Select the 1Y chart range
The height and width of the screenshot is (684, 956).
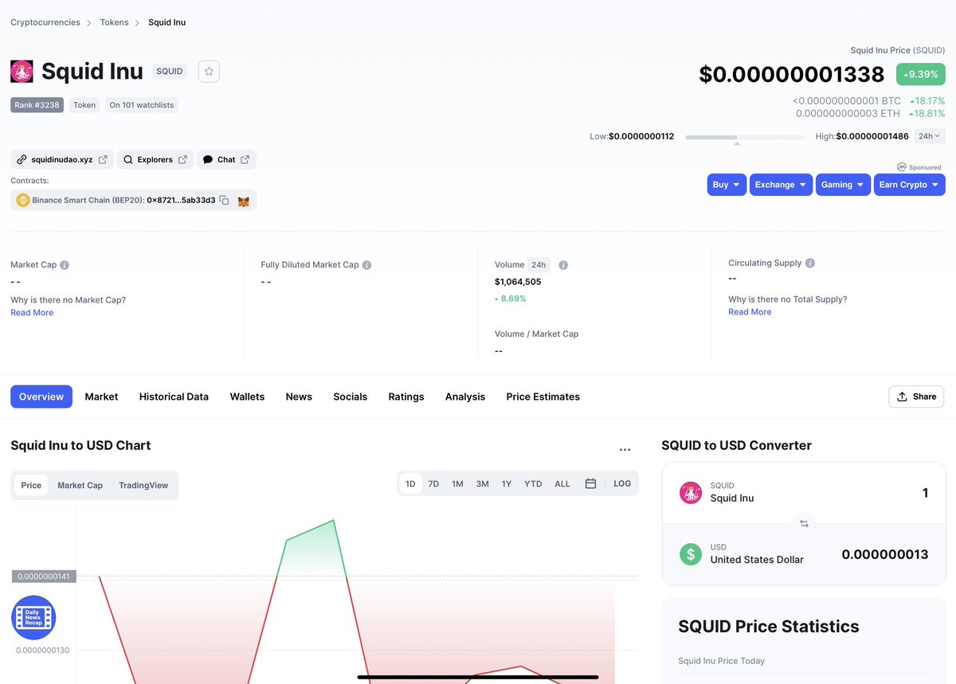pos(507,483)
